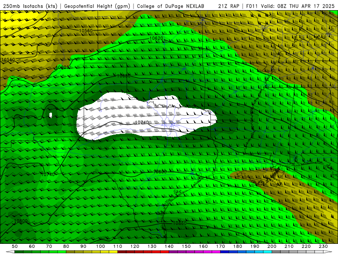Select the bright magenta swatch just before 170

click(216, 252)
